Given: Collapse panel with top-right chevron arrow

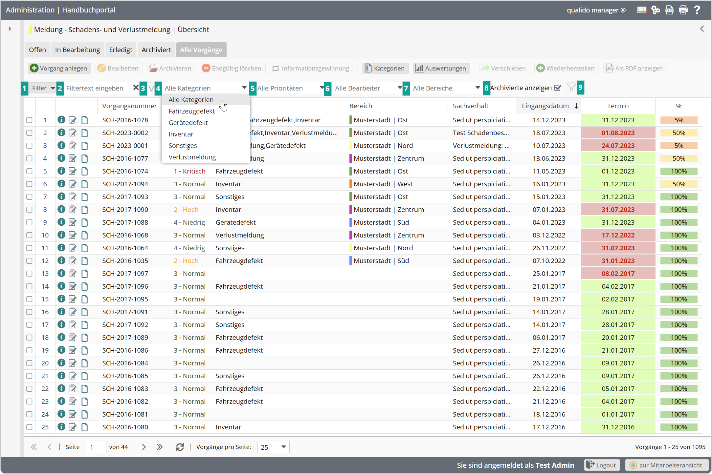Looking at the screenshot, I should (x=702, y=29).
